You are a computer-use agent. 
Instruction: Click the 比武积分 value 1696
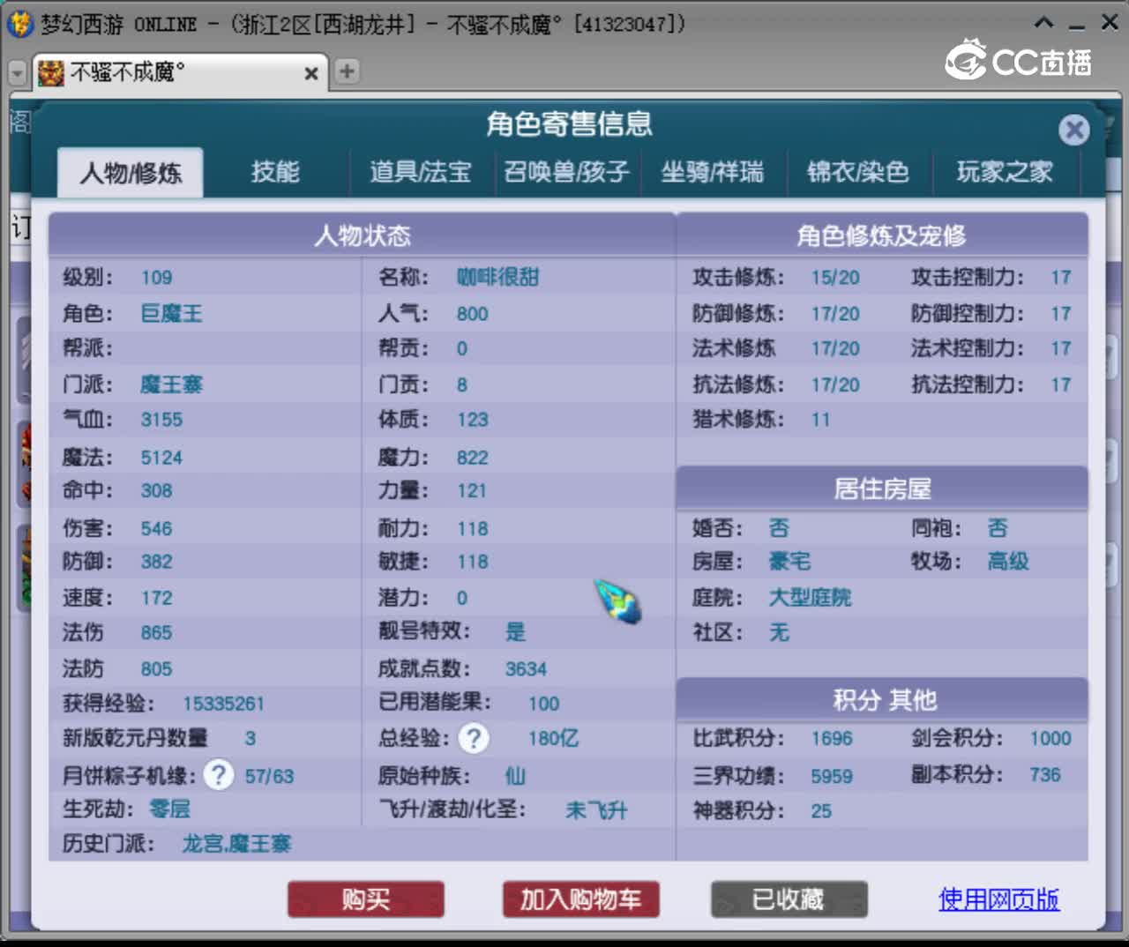coord(832,738)
